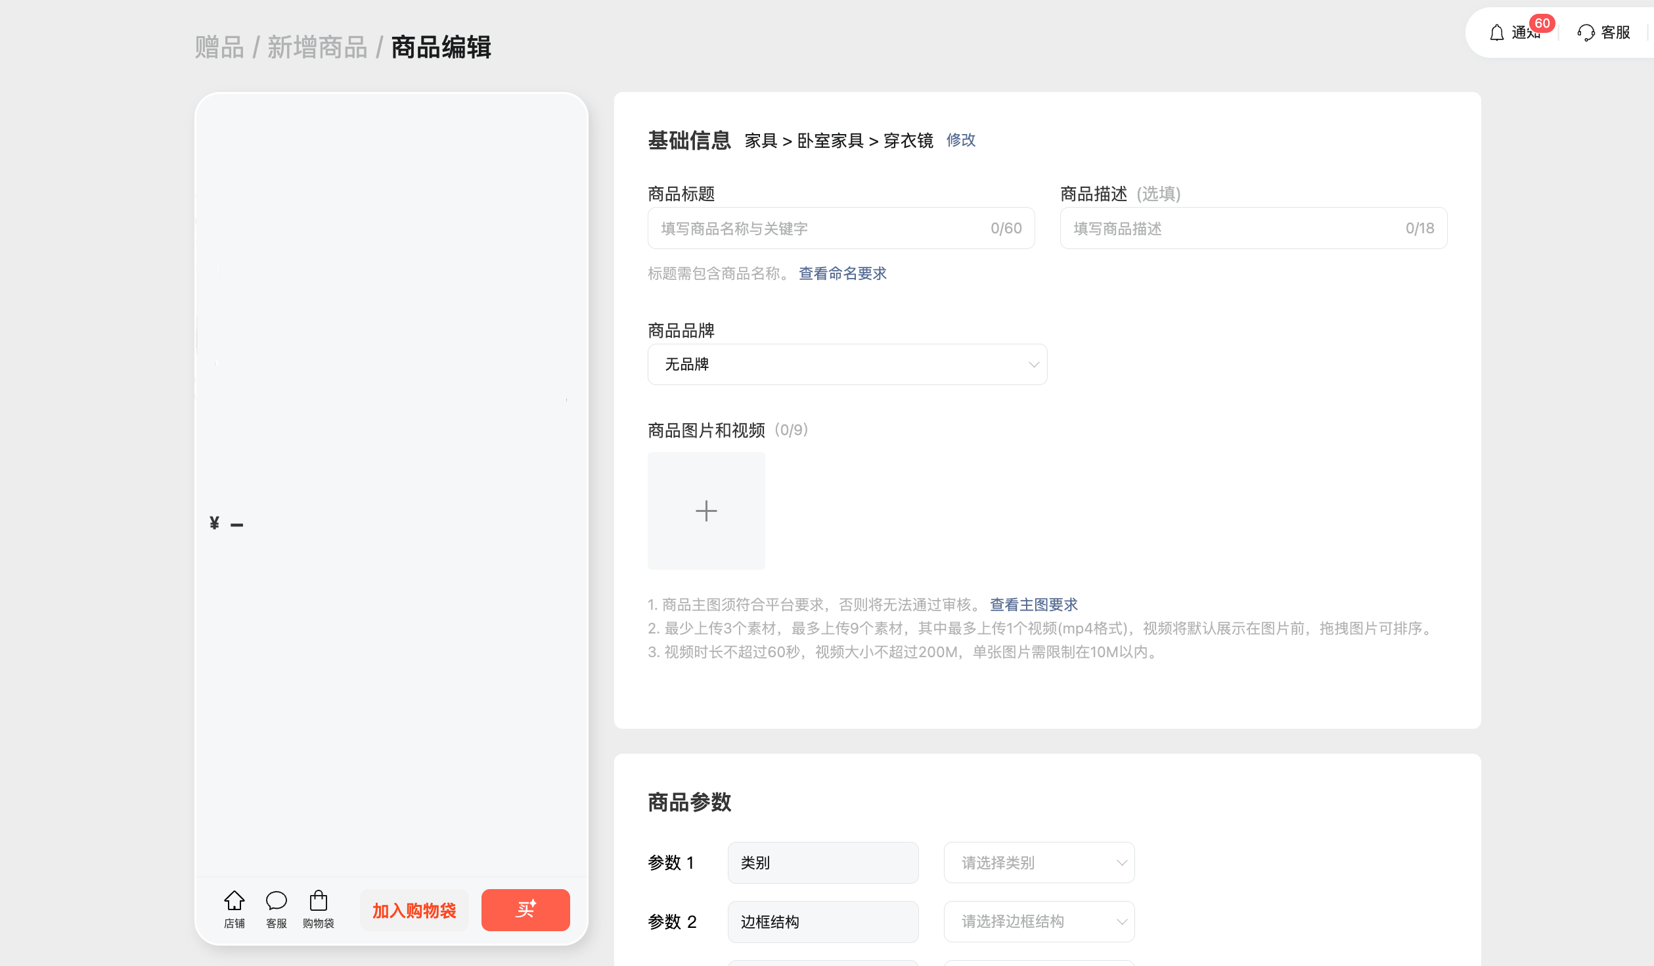The image size is (1654, 966).
Task: Go to 新增商品 in the breadcrumb
Action: click(x=317, y=48)
